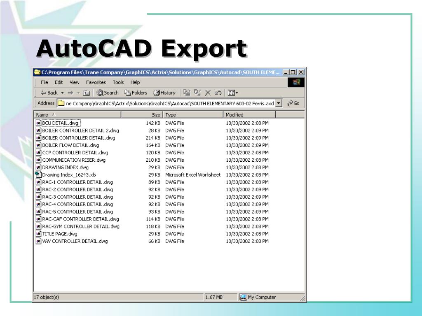This screenshot has width=422, height=316.
Task: Select RAC-CAF CONTROLLER DETAIL.dwg file icon
Action: tap(38, 219)
